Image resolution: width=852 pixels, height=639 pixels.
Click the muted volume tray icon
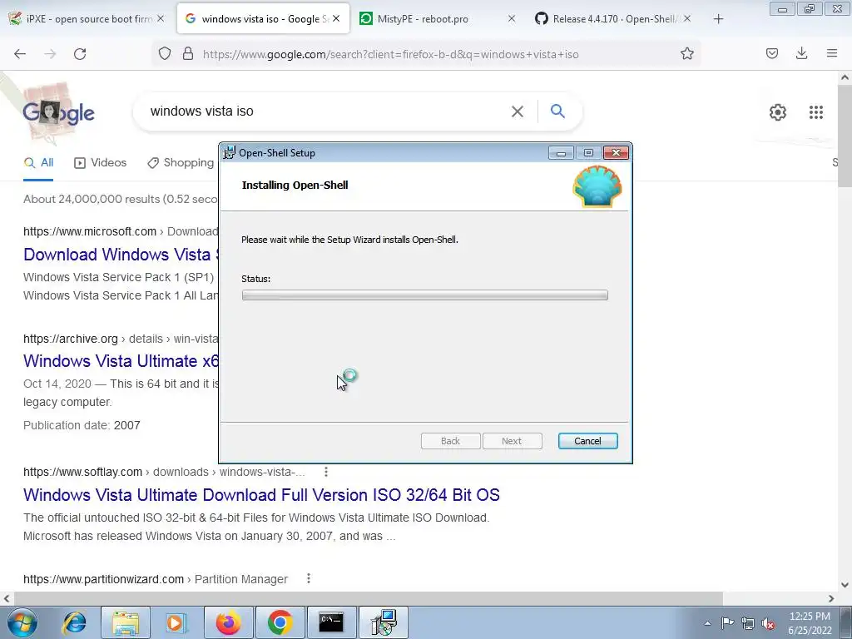[x=768, y=624]
